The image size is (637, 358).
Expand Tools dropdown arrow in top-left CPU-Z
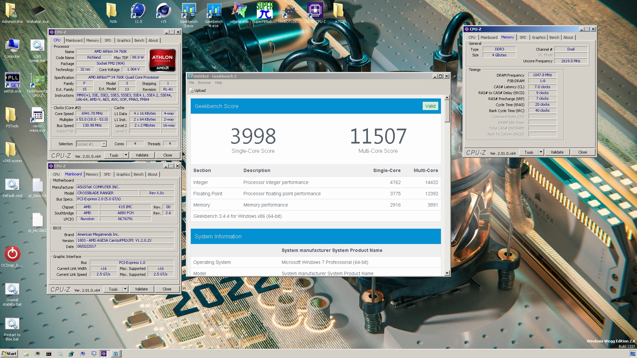126,155
